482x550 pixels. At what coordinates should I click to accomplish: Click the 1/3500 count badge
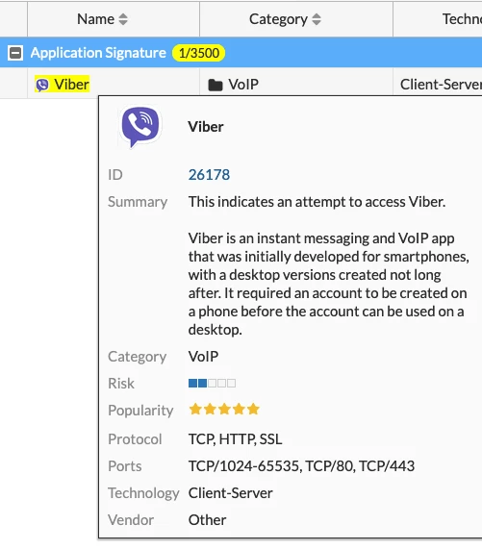click(x=199, y=53)
